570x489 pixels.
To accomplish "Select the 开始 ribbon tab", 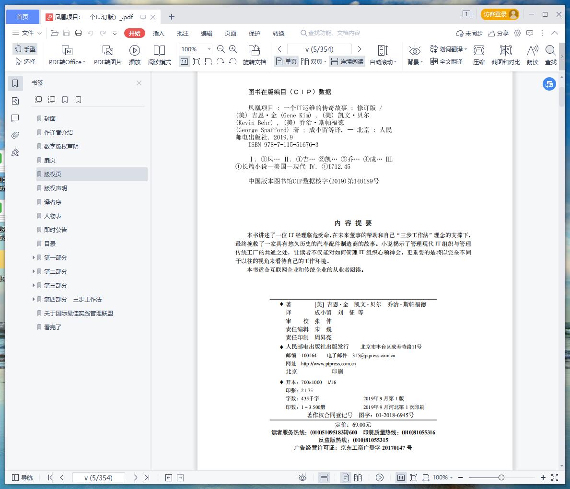I will [x=135, y=33].
